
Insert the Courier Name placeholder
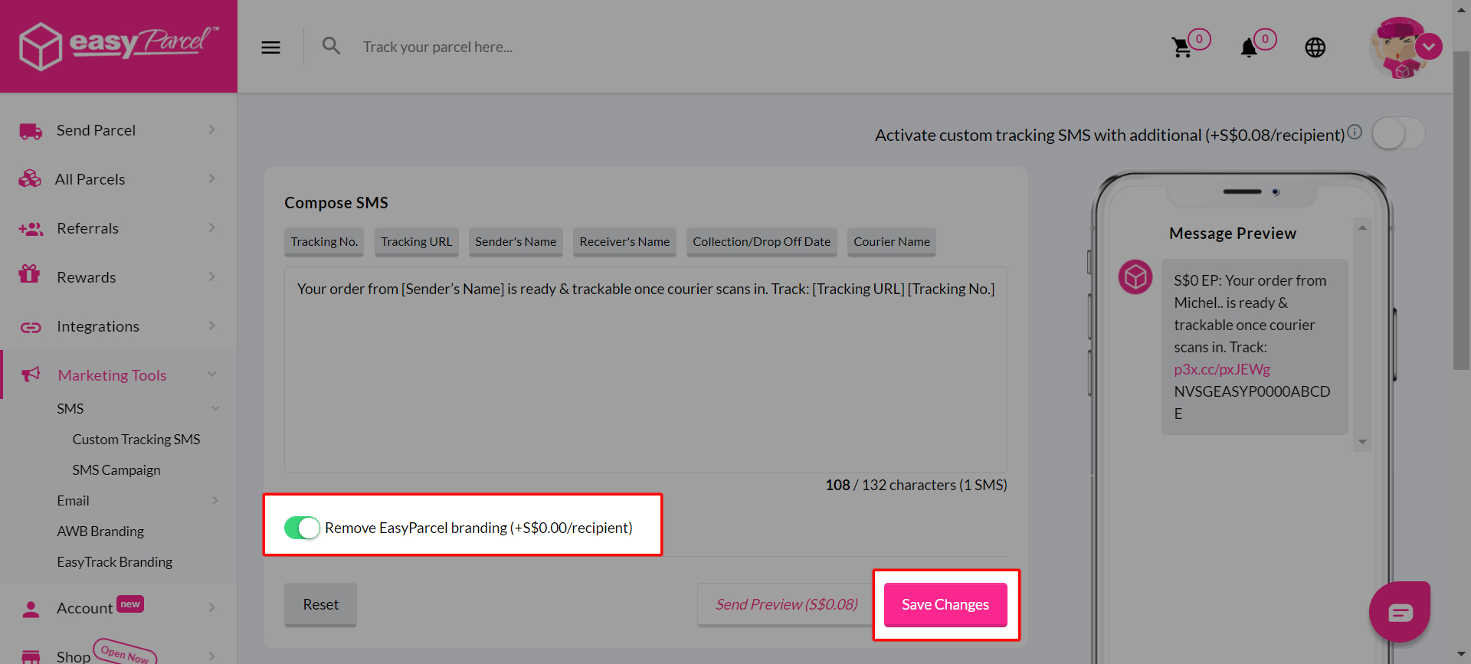892,242
